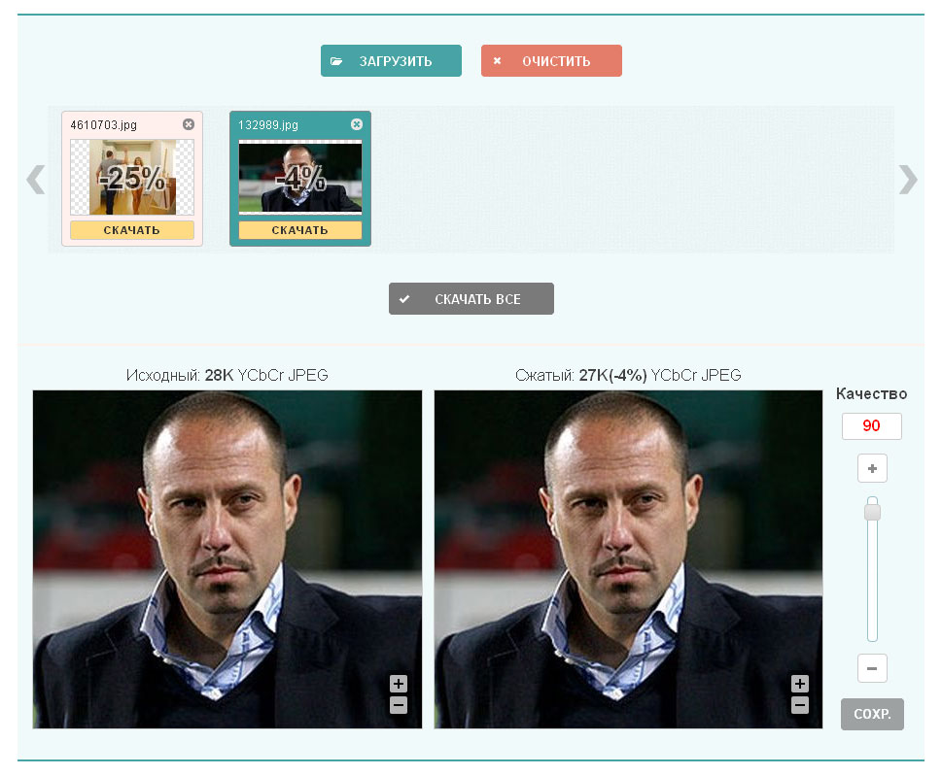Zoom in on the original image preview
The image size is (942, 776).
point(399,684)
